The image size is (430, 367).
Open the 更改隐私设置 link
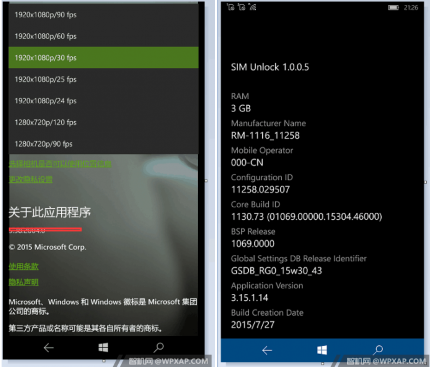tap(31, 179)
